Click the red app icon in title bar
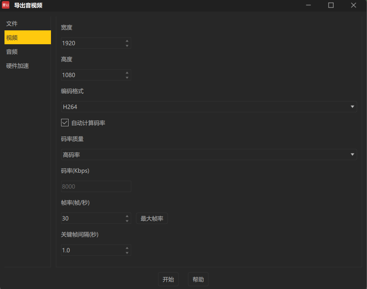 tap(6, 5)
